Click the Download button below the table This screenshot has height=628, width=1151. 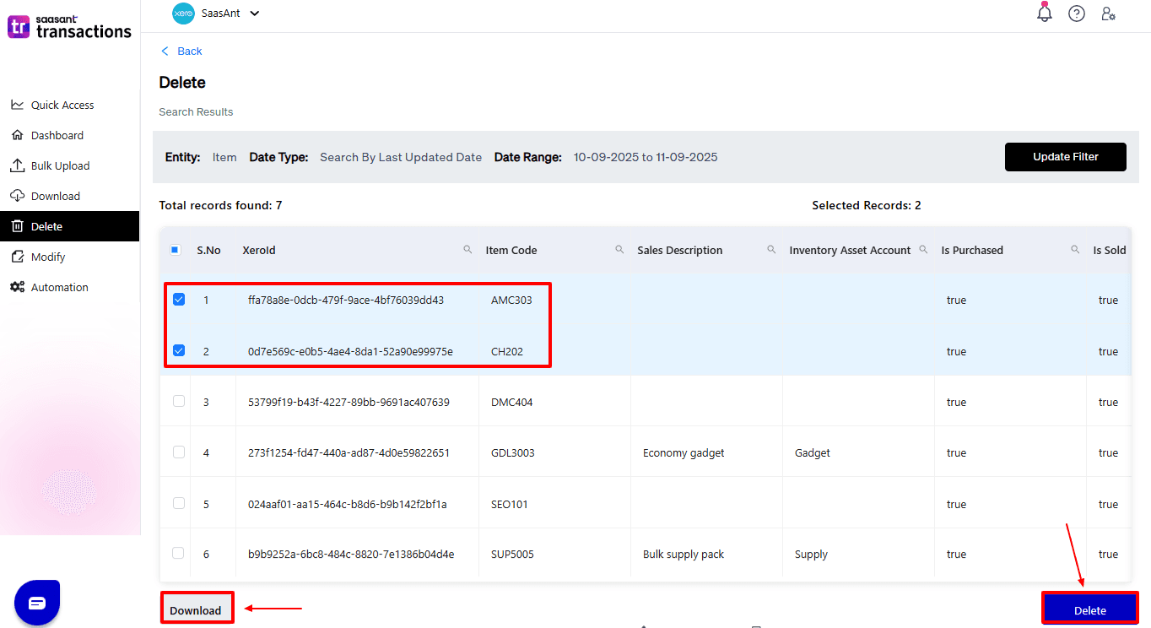(x=196, y=610)
